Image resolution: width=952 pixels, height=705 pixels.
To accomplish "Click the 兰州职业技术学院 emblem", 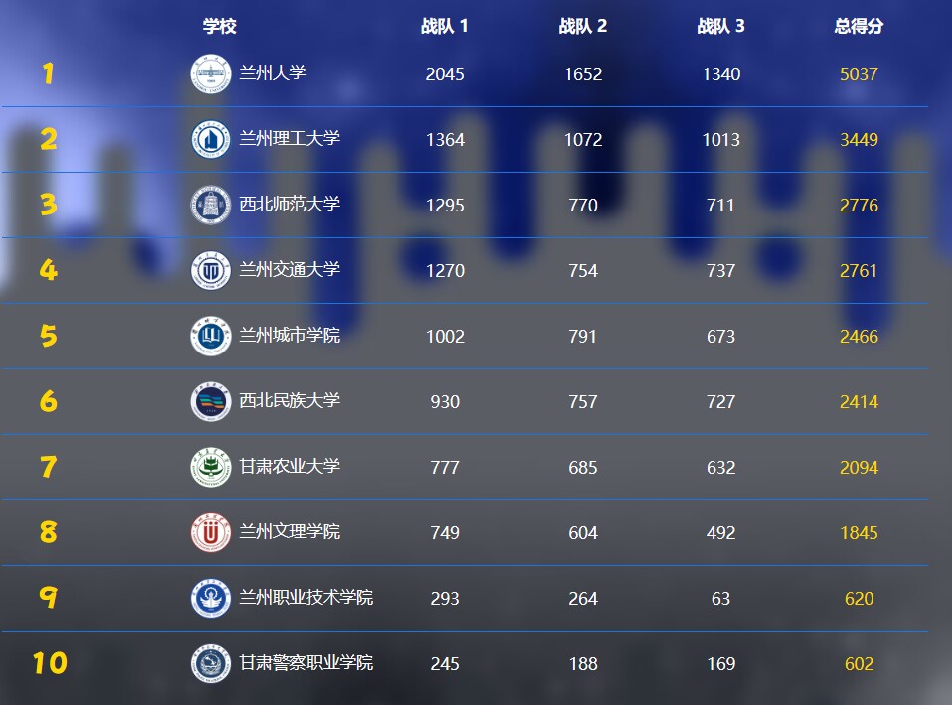I will coord(211,598).
